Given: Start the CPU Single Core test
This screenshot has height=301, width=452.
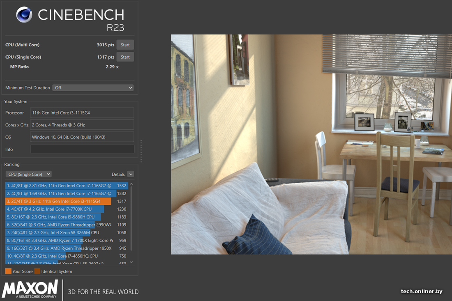Looking at the screenshot, I should click(125, 57).
